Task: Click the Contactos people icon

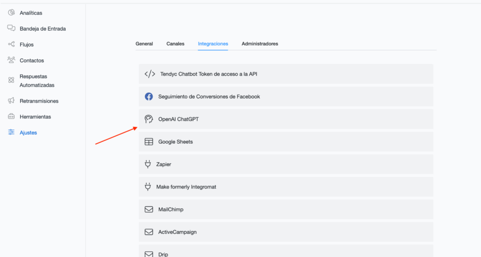Action: [11, 60]
